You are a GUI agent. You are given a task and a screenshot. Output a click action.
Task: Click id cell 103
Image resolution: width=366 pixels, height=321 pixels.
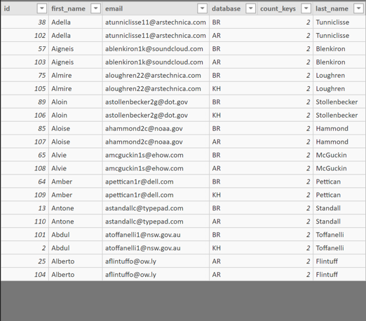point(25,62)
